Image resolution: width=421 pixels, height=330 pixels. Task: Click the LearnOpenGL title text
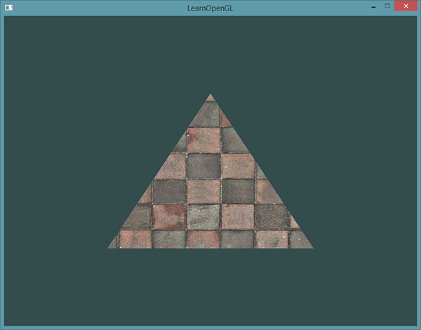pos(210,7)
